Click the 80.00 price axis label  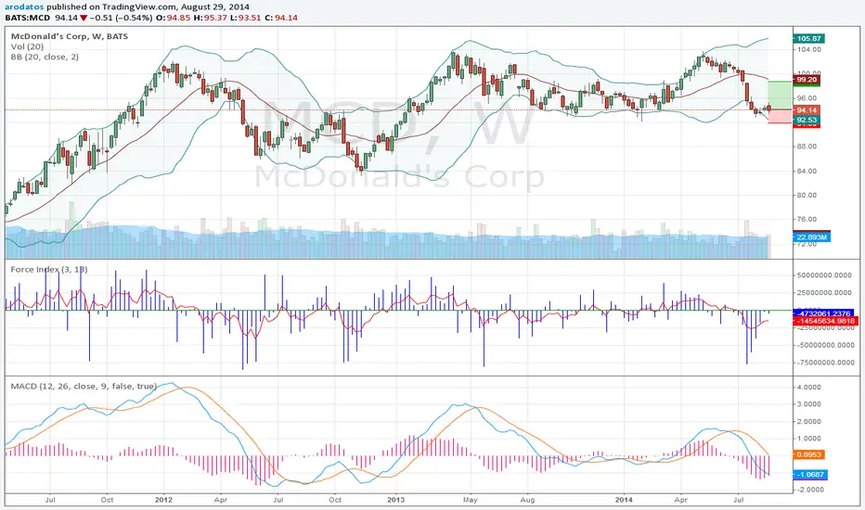[x=809, y=195]
